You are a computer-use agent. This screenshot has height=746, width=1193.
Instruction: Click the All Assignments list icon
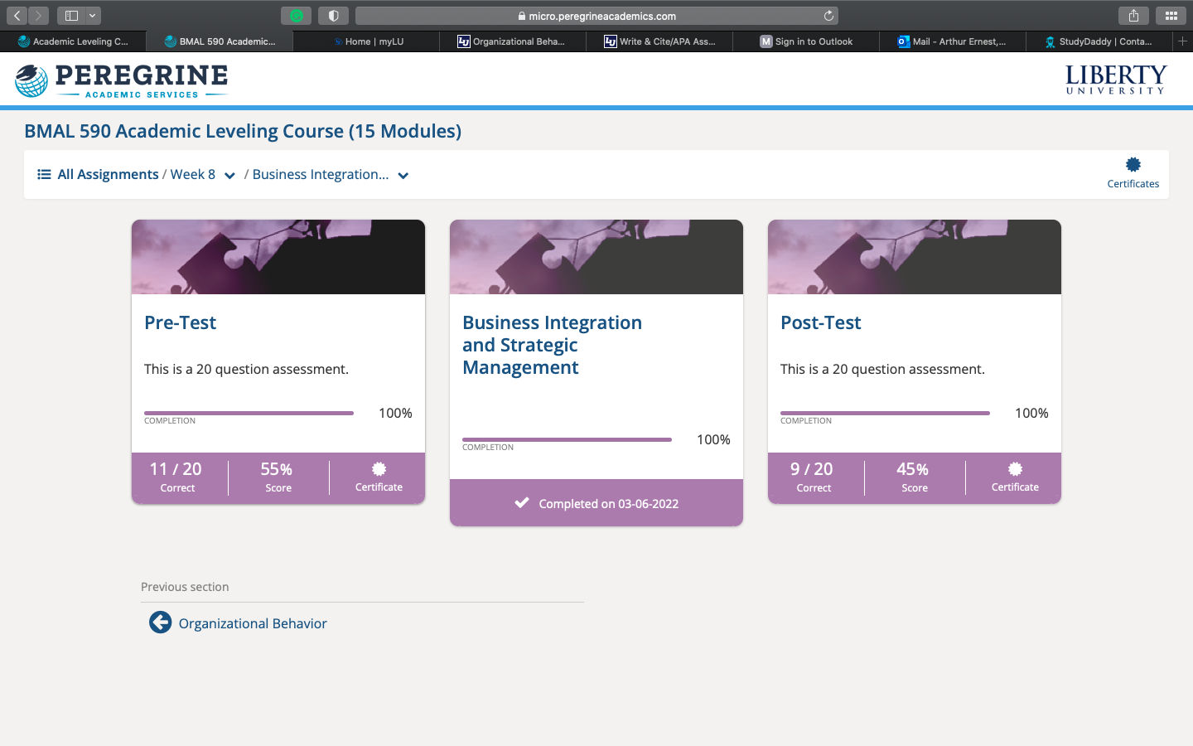point(44,174)
